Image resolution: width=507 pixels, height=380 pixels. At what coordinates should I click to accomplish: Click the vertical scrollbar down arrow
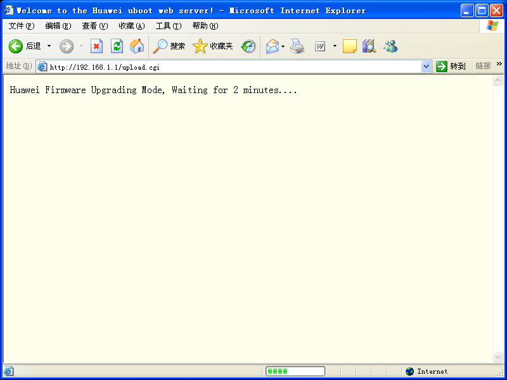[x=498, y=357]
